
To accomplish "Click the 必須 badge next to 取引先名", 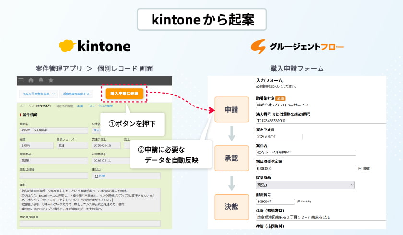I will point(280,98).
